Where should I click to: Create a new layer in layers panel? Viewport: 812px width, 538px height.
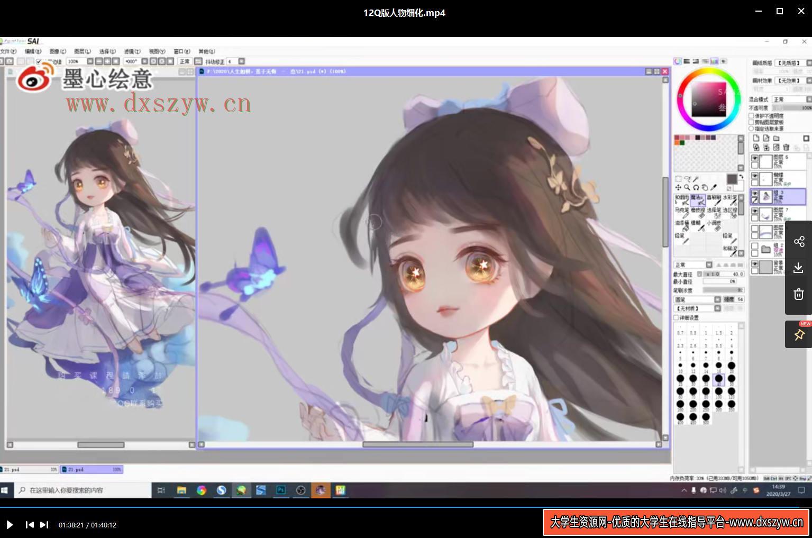click(756, 138)
